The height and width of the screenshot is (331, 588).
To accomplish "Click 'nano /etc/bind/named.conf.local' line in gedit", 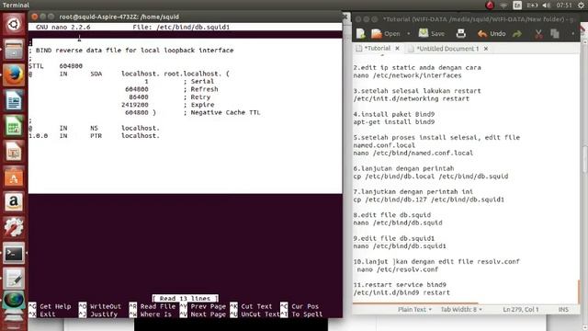I will 413,154.
